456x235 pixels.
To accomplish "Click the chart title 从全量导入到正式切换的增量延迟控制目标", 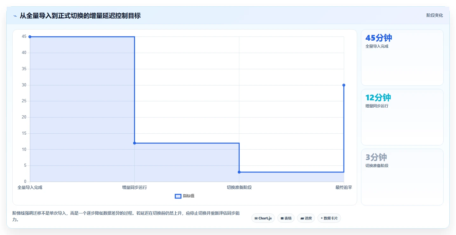I will (80, 16).
